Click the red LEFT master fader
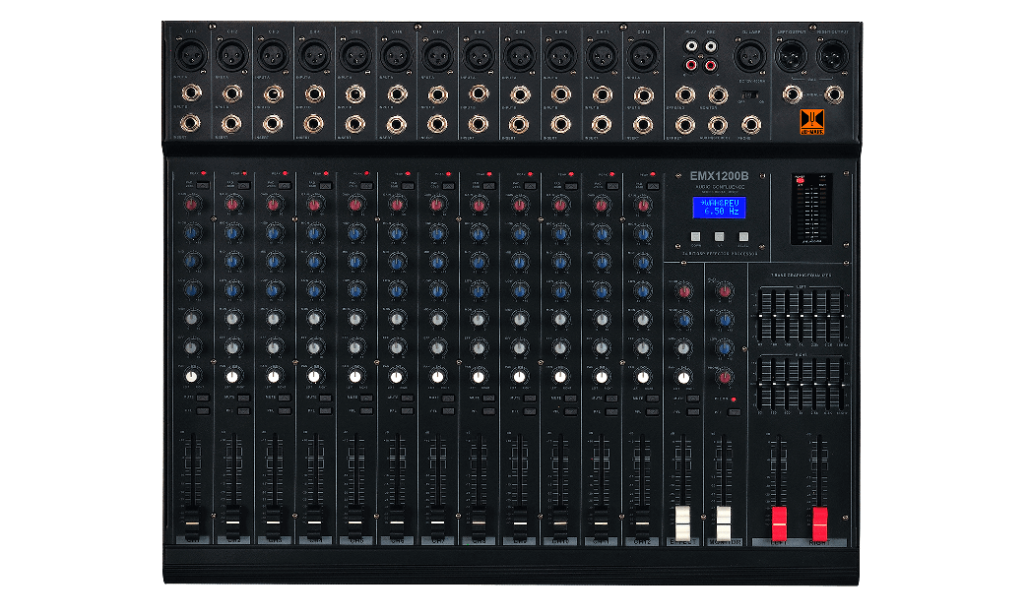1026x615 pixels. 780,518
